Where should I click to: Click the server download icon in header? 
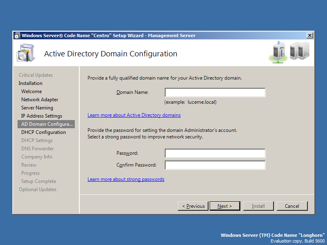point(278,52)
